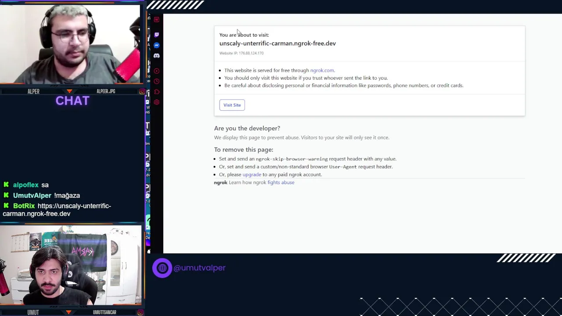Click BotRix's ngrok-free.dev chat link
This screenshot has height=316, width=562.
(57, 210)
